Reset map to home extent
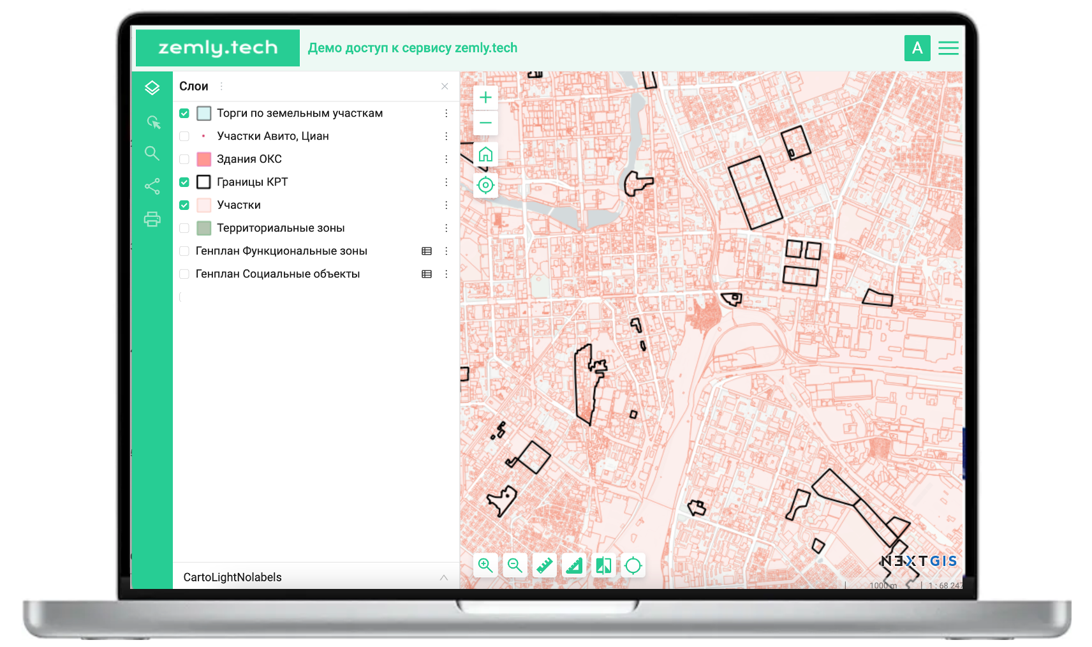 (485, 154)
